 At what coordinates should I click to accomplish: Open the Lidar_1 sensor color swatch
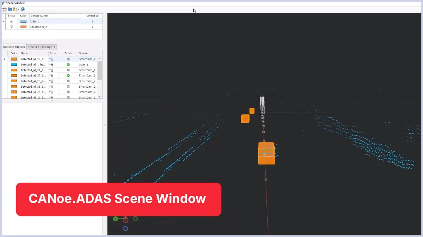[23, 21]
